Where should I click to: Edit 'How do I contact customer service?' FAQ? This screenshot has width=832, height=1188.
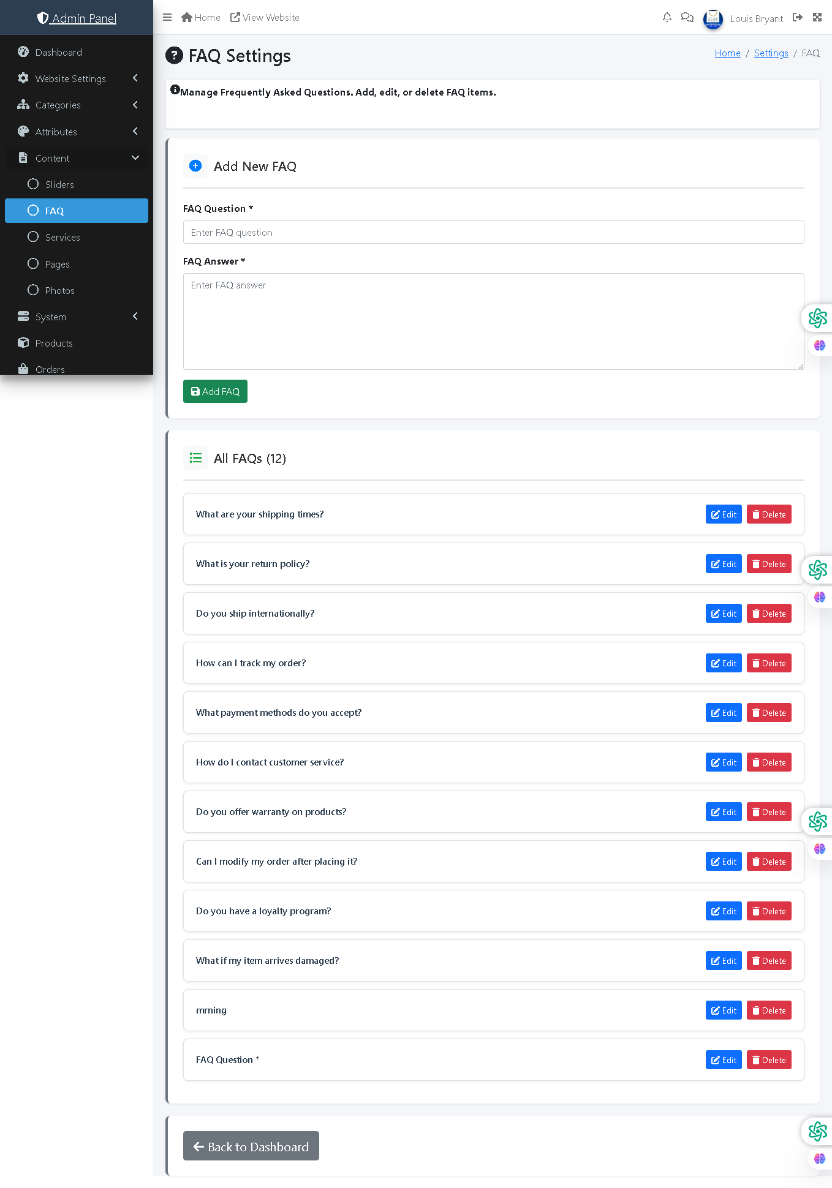[724, 762]
